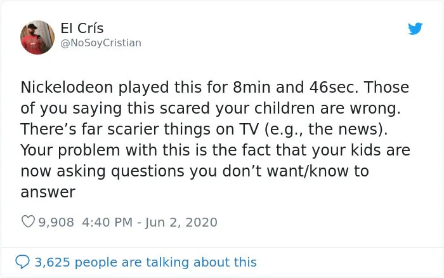Click the Jun 2, 2020 date

(181, 222)
